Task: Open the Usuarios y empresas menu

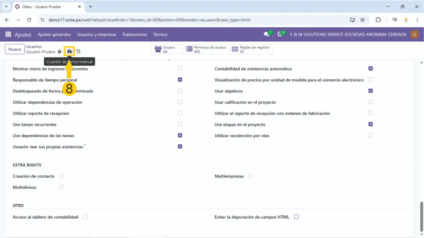Action: [96, 35]
